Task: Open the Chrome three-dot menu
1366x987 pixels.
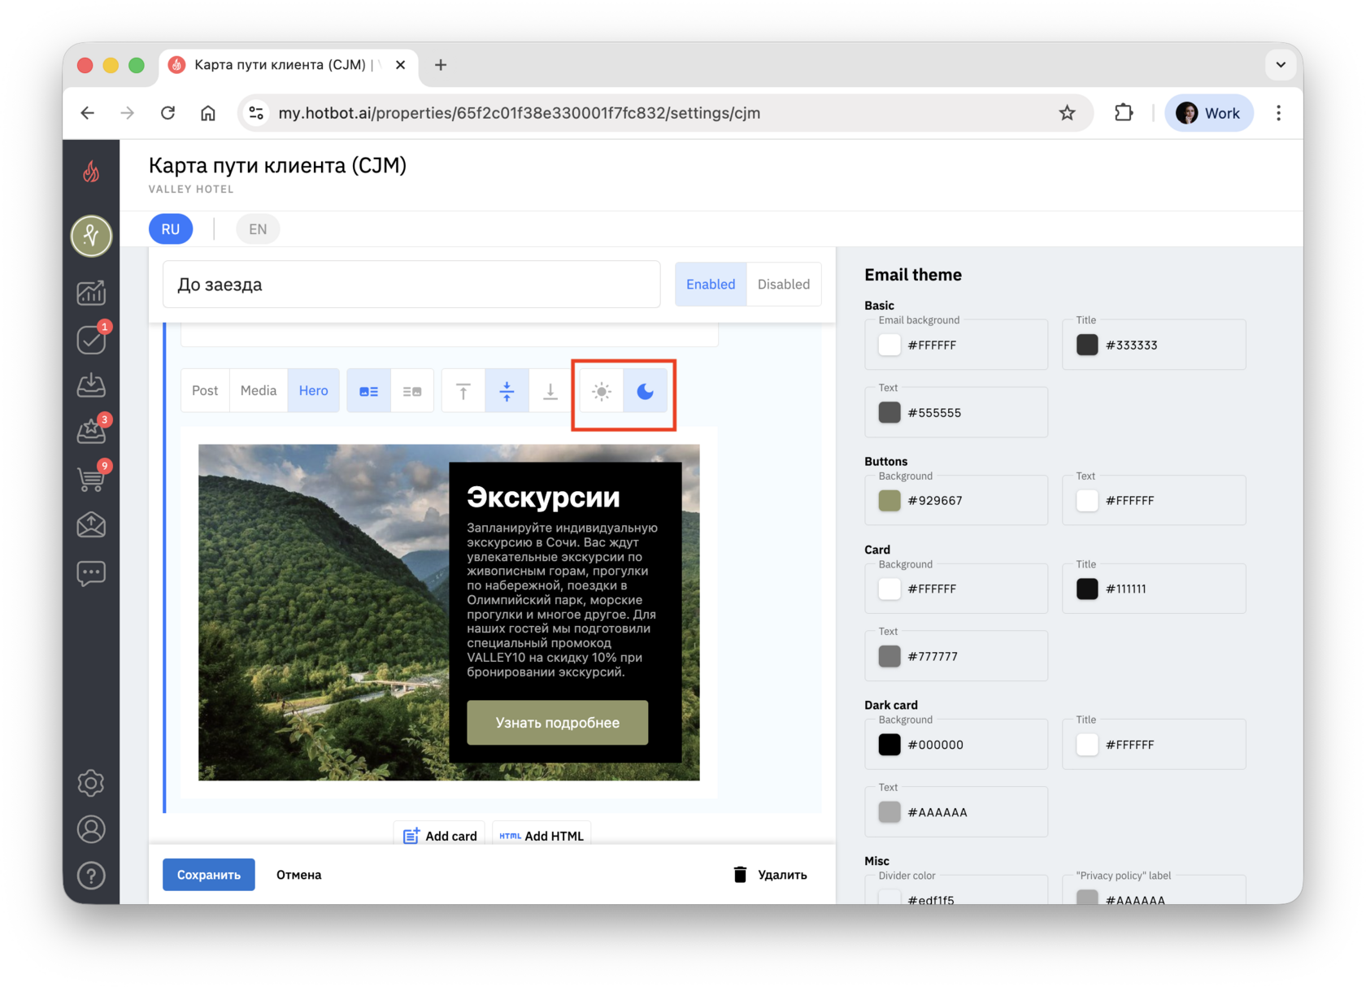Action: coord(1278,113)
